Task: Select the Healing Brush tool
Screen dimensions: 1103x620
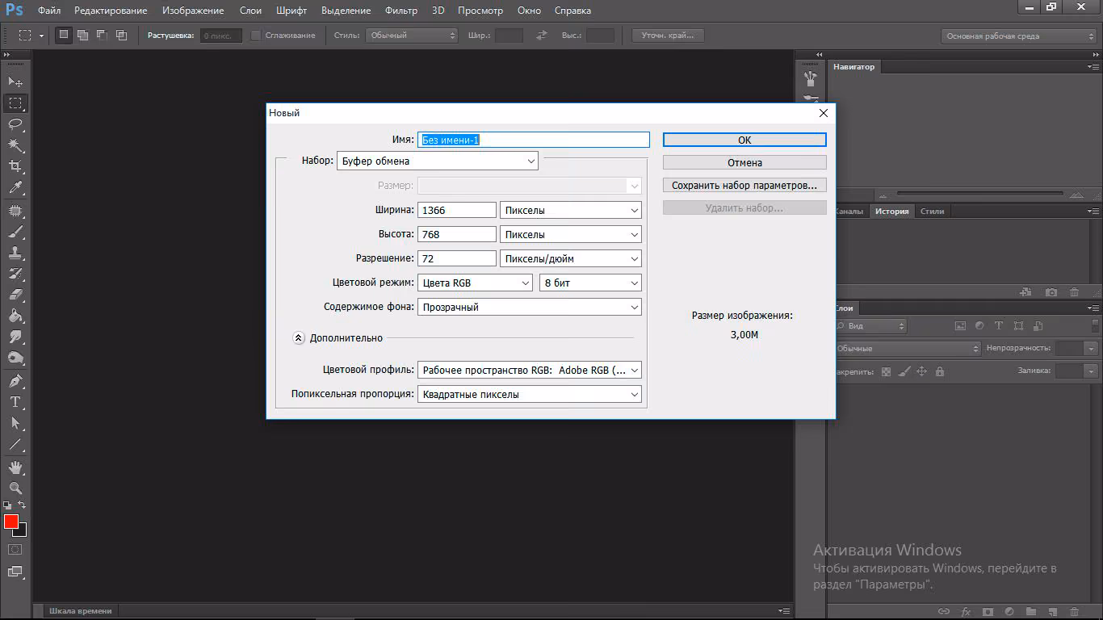Action: (x=15, y=211)
